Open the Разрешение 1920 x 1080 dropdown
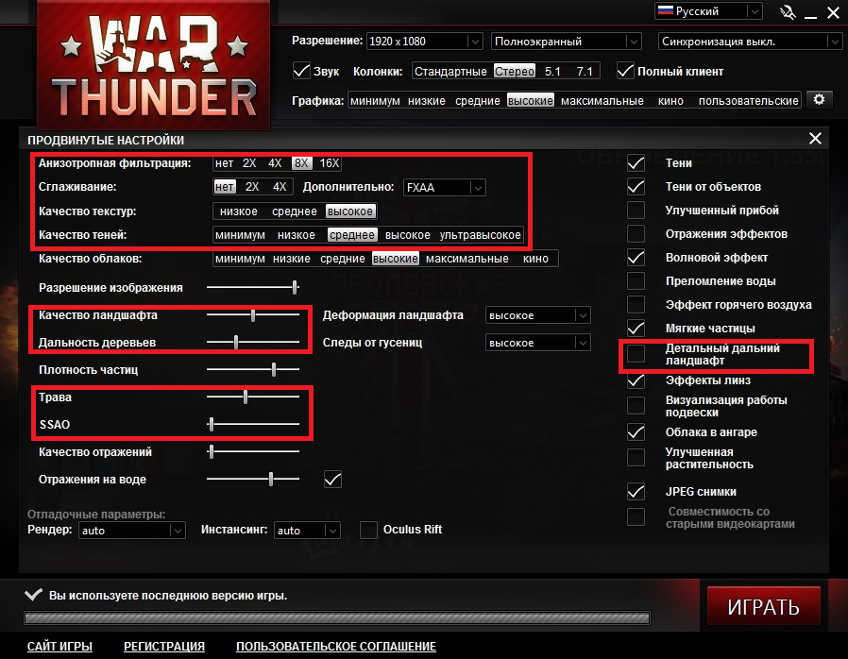848x659 pixels. pyautogui.click(x=424, y=42)
